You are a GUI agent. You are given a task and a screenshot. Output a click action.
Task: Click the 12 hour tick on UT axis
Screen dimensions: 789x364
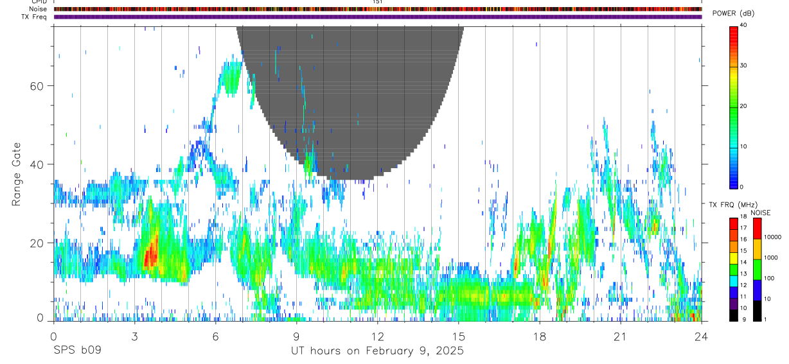pos(377,336)
